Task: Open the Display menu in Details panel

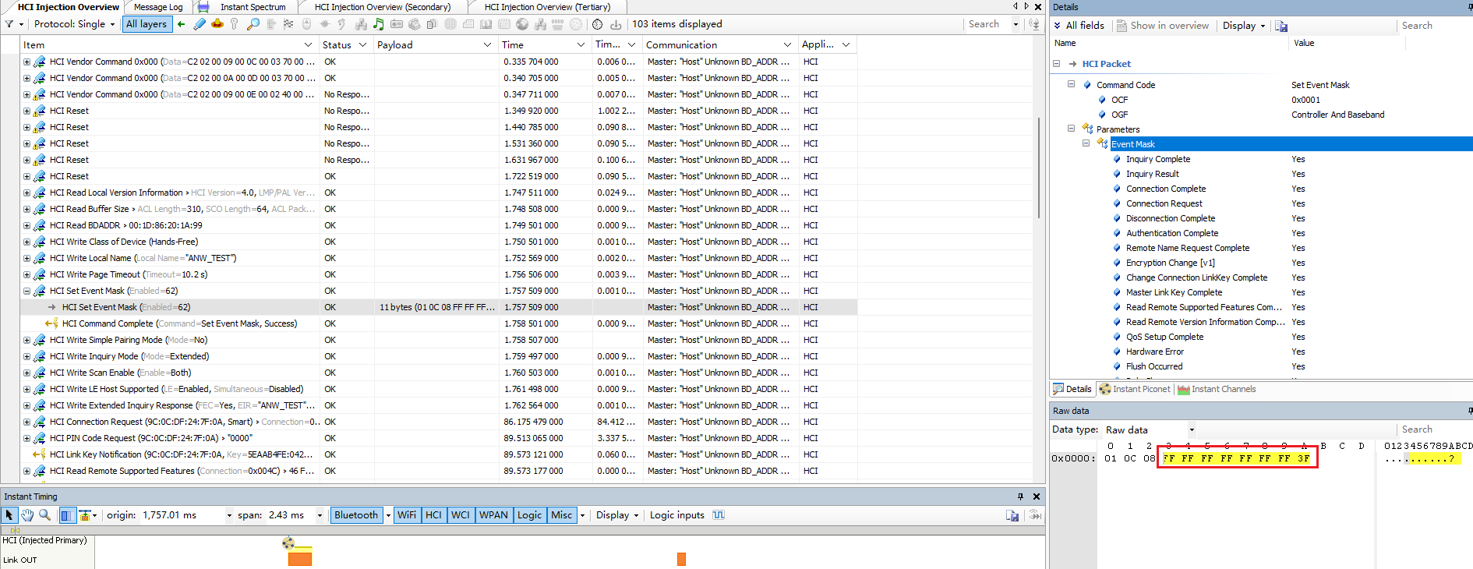Action: click(x=1243, y=26)
